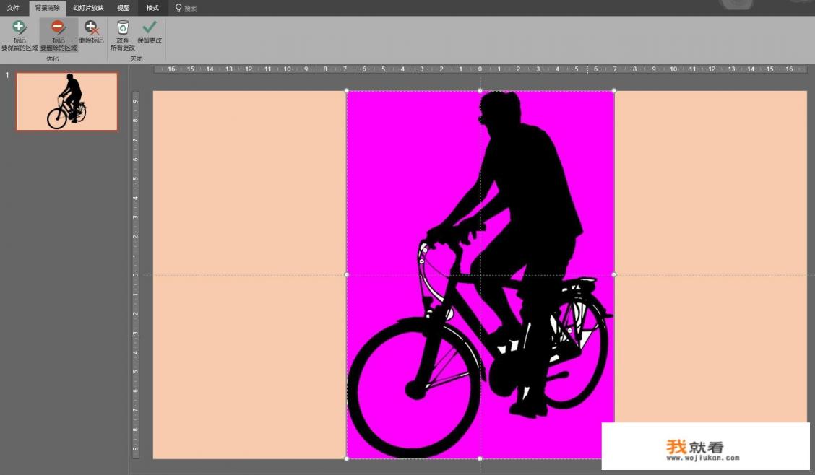
Task: Open the 幻灯片放映 (Slide Show) tab
Action: click(x=88, y=8)
